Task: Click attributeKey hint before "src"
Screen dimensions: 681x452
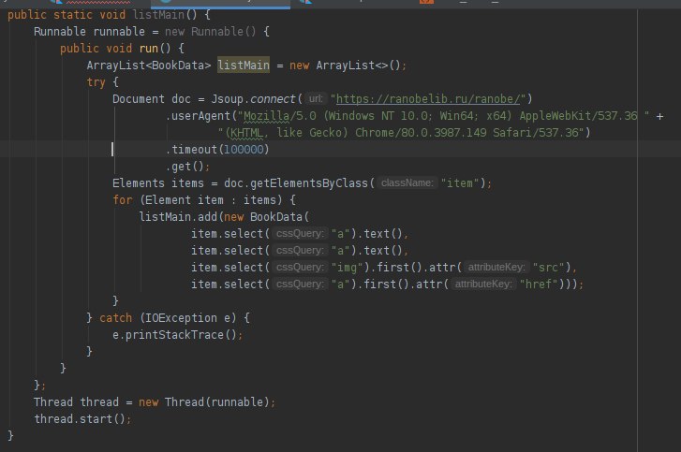Action: pyautogui.click(x=496, y=268)
